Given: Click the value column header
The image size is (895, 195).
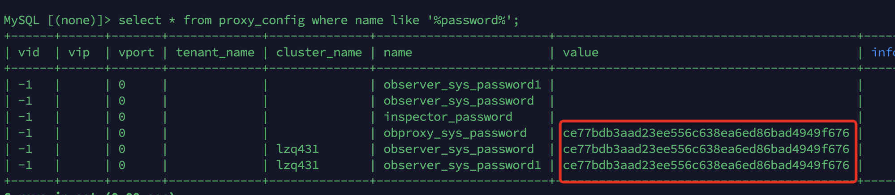Looking at the screenshot, I should pyautogui.click(x=581, y=53).
